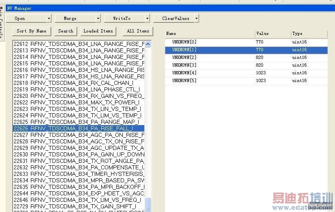Select item 22620 RX_GAIN_VS_FREQ
335x212 pixels.
(x=79, y=96)
